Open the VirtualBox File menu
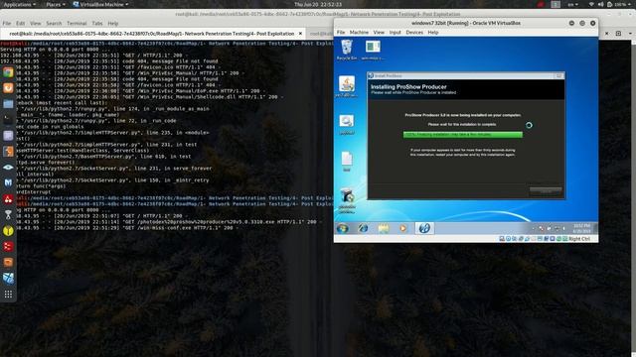 point(341,33)
